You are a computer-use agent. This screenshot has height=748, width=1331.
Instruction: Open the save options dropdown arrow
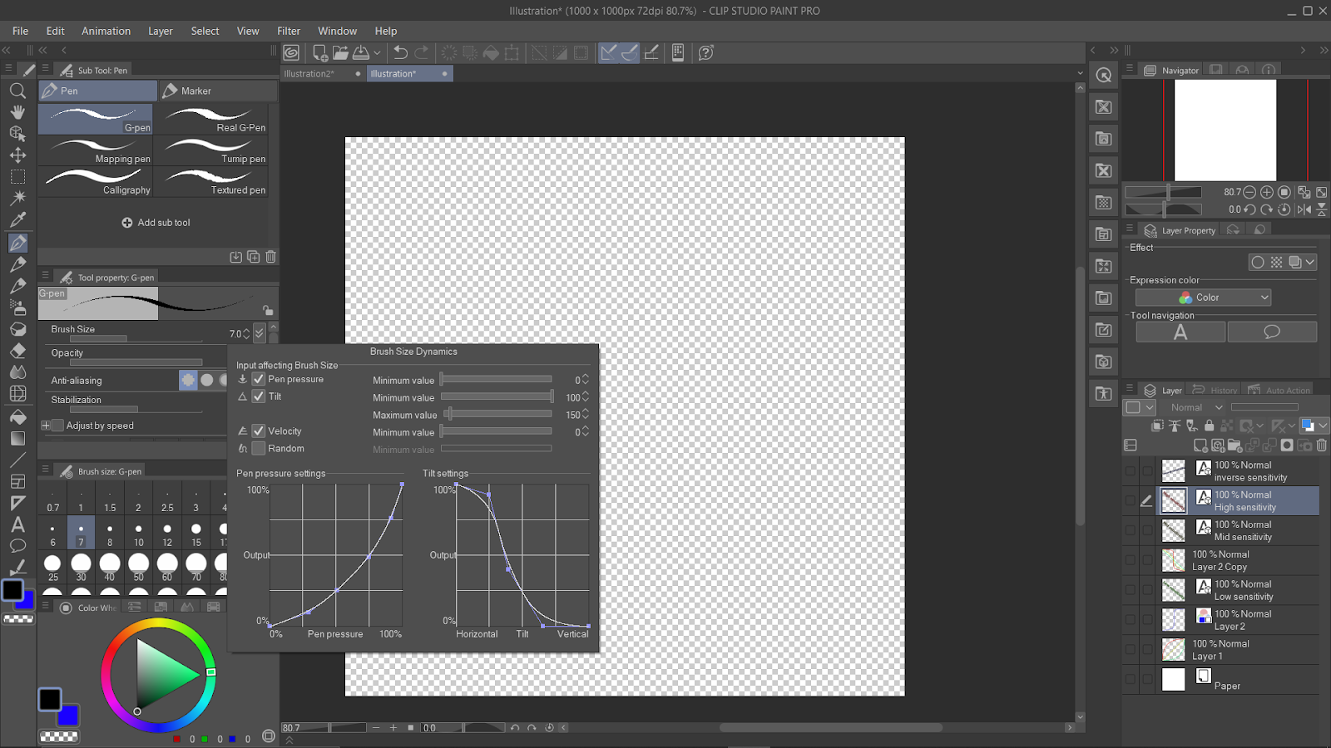coord(377,52)
